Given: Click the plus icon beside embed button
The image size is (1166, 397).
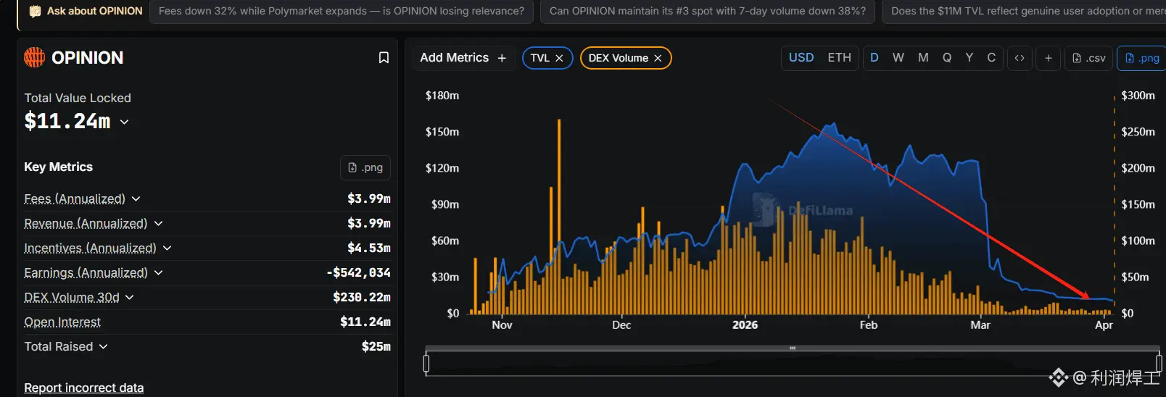Looking at the screenshot, I should (1049, 58).
